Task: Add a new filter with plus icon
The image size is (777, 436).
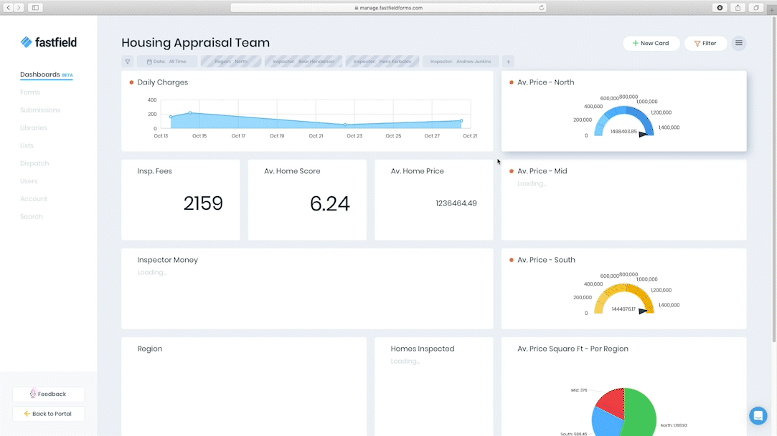Action: point(507,62)
